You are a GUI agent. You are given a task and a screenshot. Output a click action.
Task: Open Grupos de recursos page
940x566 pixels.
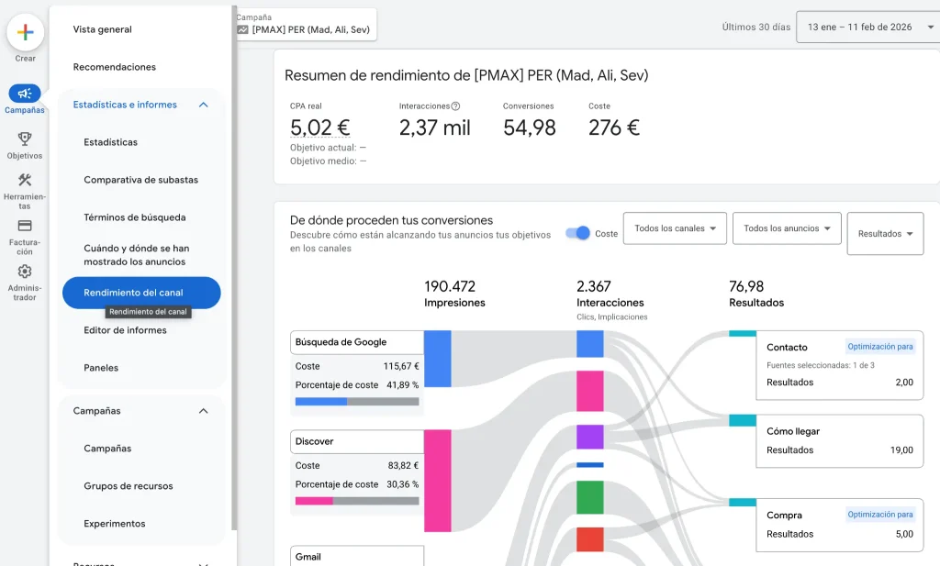128,486
